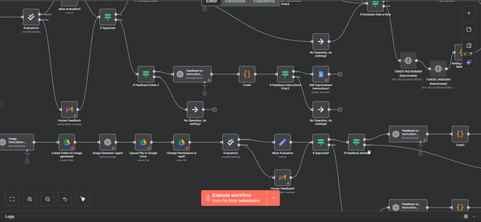Open the Code1 node

tap(247, 74)
